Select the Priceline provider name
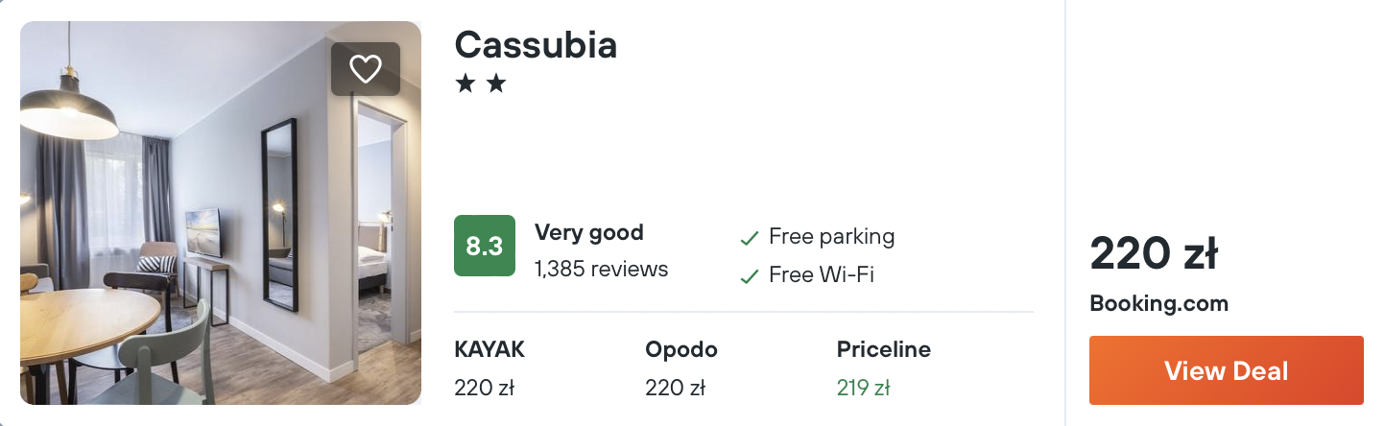Image resolution: width=1384 pixels, height=426 pixels. 883,349
